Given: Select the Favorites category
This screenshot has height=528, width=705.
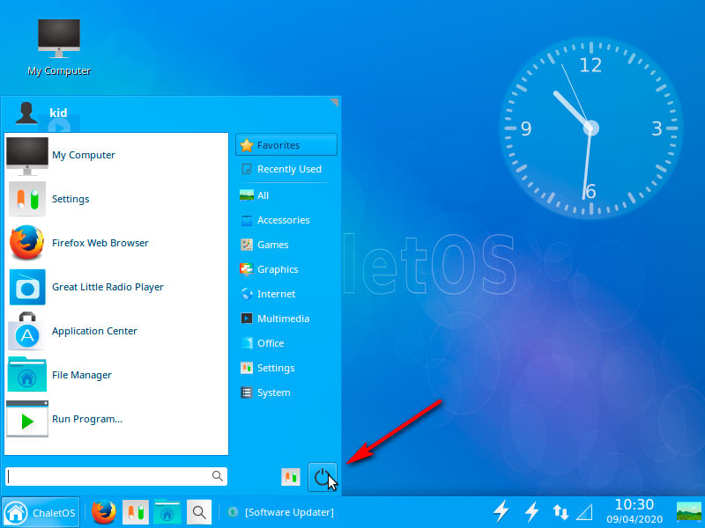Looking at the screenshot, I should [286, 145].
